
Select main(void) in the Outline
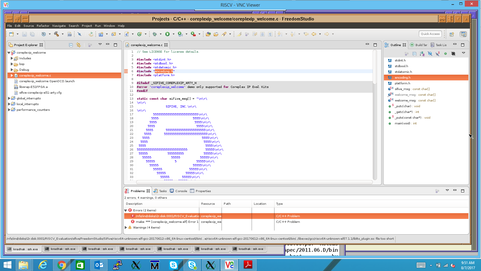pyautogui.click(x=406, y=123)
